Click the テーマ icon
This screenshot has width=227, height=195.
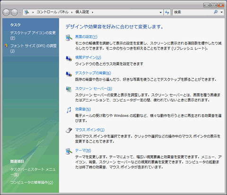pyautogui.click(x=69, y=151)
